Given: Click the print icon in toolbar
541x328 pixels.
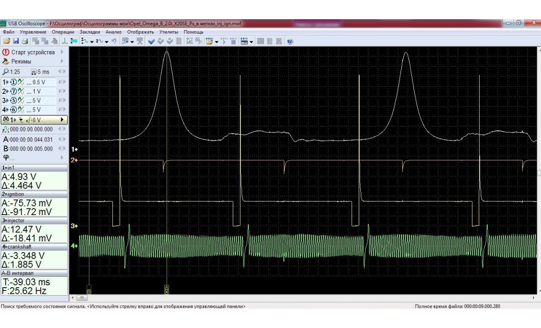Looking at the screenshot, I should coord(24,41).
